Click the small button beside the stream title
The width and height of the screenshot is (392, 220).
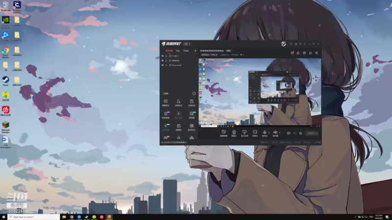click(228, 51)
